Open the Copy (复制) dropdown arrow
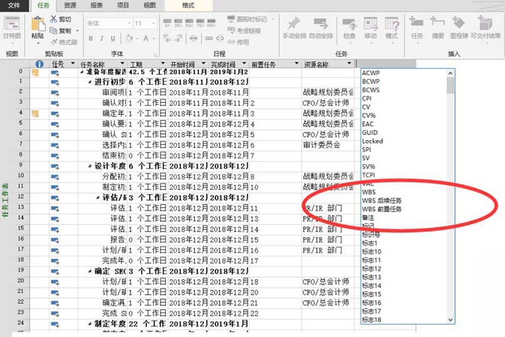Screen dimensions: 505x337 click(77, 31)
